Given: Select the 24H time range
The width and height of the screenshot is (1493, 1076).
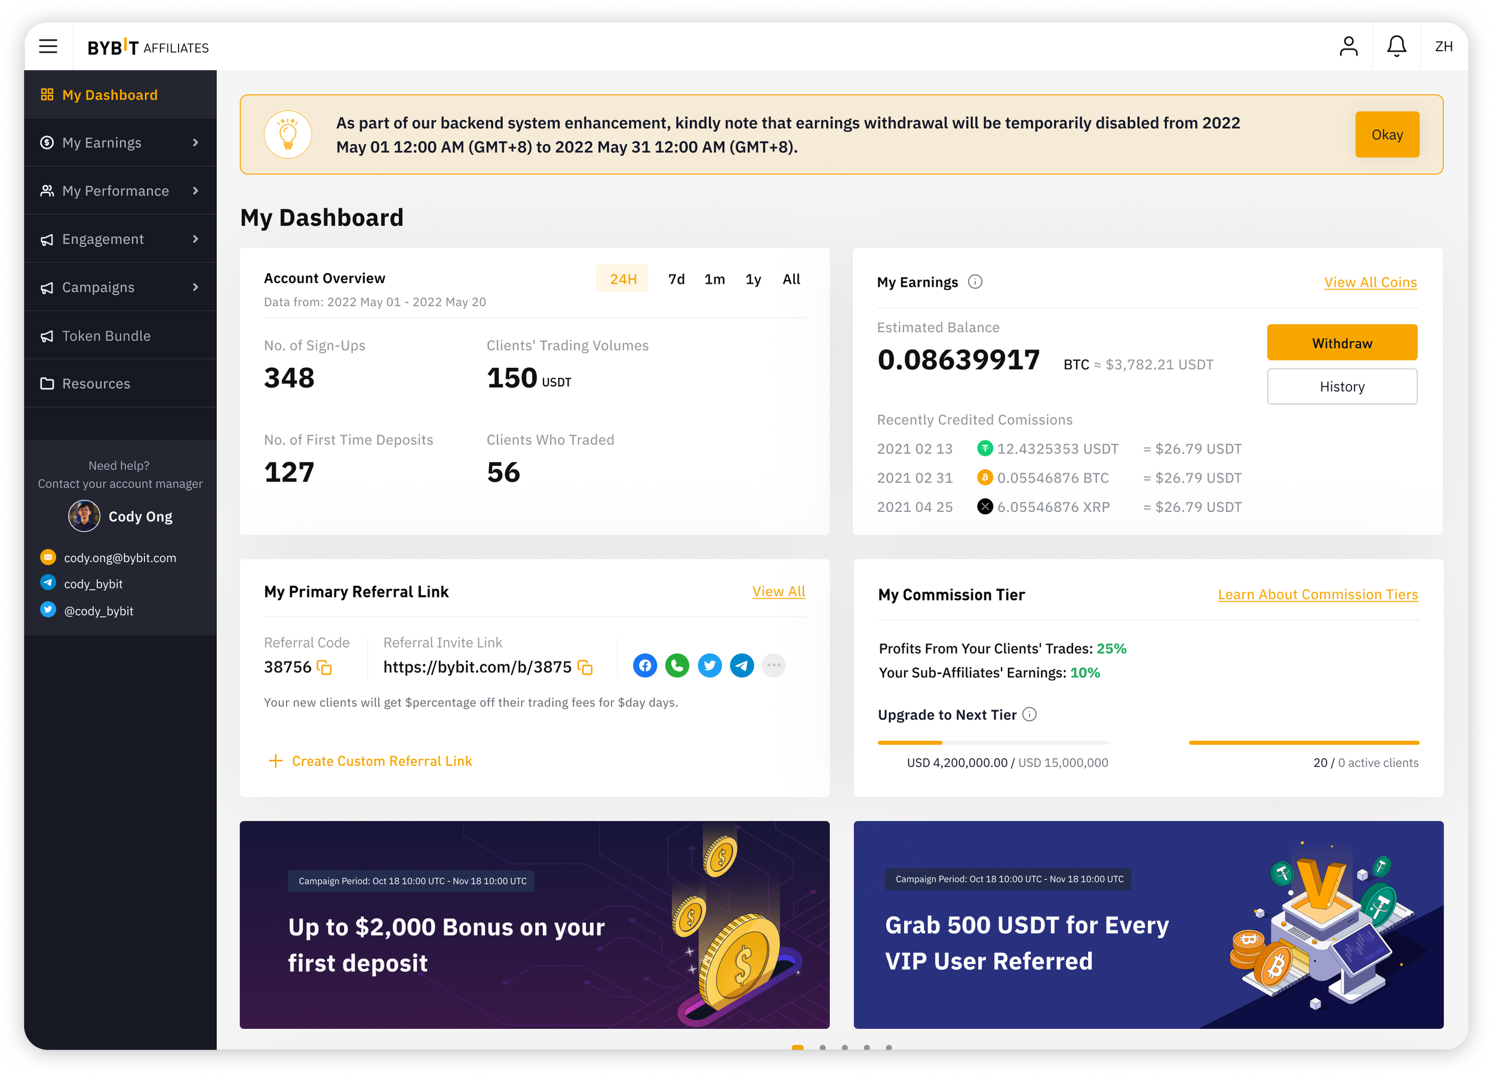Looking at the screenshot, I should [x=622, y=278].
